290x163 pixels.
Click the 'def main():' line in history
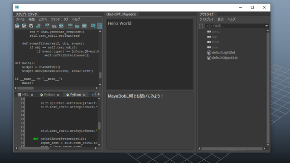[25, 63]
